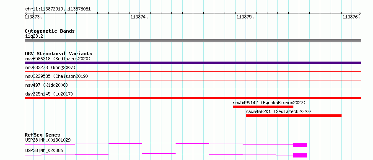Click the thin red line for nsv832273

point(193,71)
